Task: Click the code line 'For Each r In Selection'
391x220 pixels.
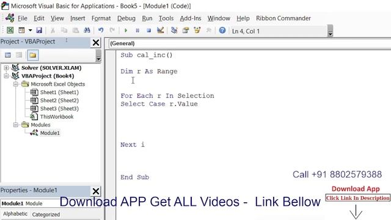Action: 167,96
